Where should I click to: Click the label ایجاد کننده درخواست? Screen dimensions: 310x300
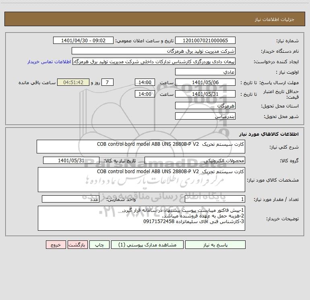coord(276,62)
